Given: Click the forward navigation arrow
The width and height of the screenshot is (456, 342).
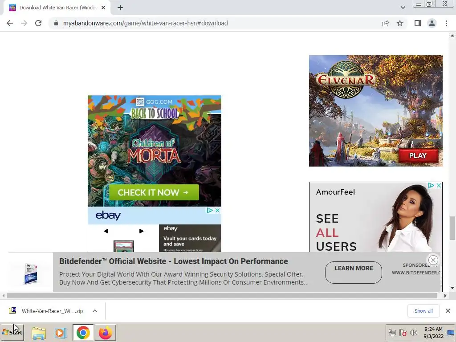Looking at the screenshot, I should 24,23.
